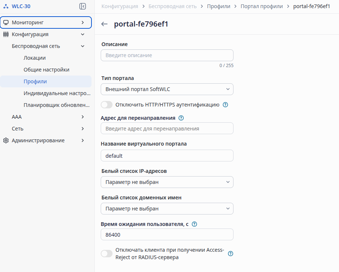Click the Конфигурация menu label
Screen dimensions: 339x272
coord(30,34)
